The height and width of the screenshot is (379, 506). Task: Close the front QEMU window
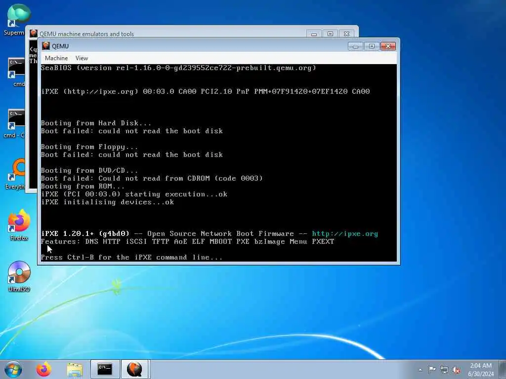[x=388, y=46]
